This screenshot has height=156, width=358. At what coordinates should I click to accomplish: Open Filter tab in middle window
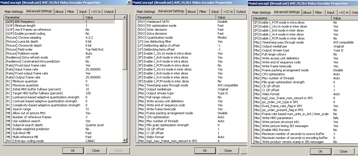[203, 12]
